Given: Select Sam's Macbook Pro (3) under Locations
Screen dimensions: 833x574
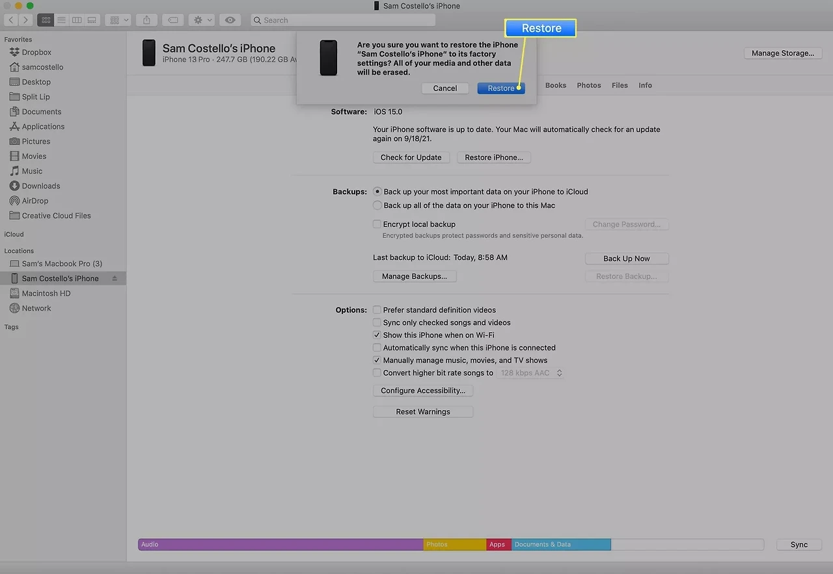Looking at the screenshot, I should 62,263.
